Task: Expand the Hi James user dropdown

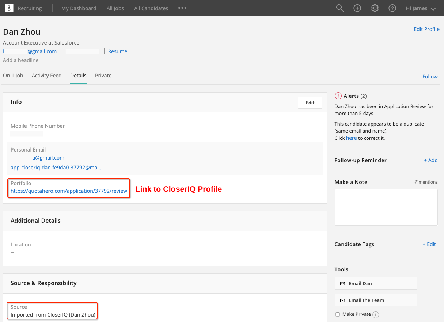Action: 421,8
